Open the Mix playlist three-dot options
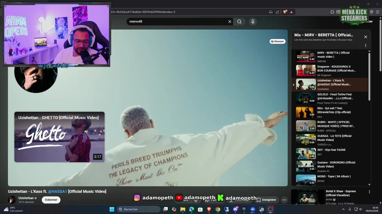 click(x=366, y=45)
